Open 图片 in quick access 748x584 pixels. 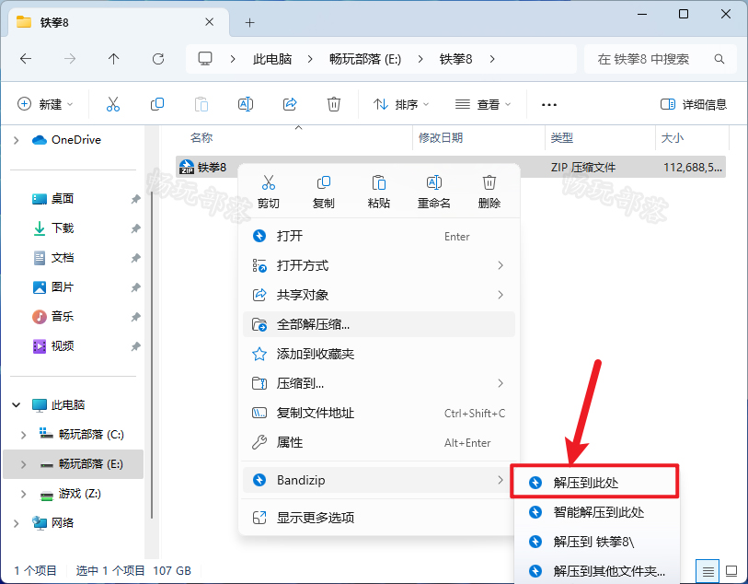(x=53, y=287)
